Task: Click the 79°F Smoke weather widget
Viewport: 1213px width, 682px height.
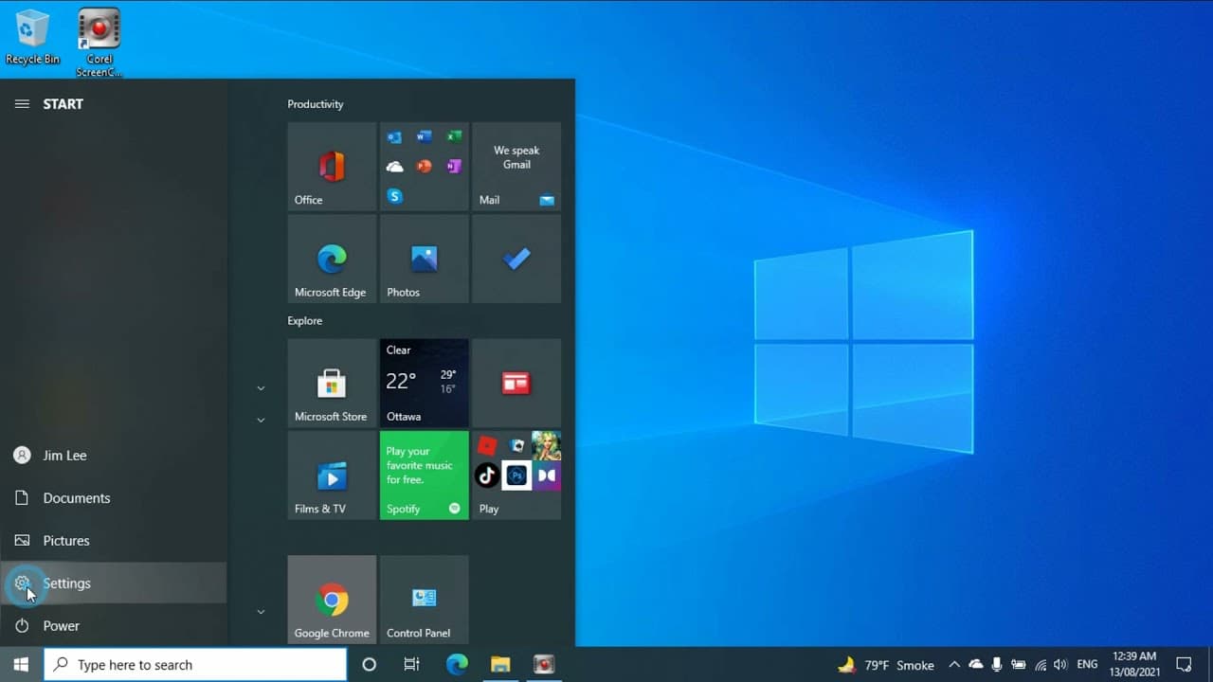Action: click(886, 665)
